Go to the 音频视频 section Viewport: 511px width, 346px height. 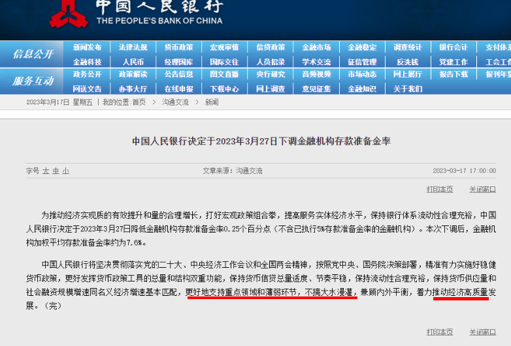316,74
